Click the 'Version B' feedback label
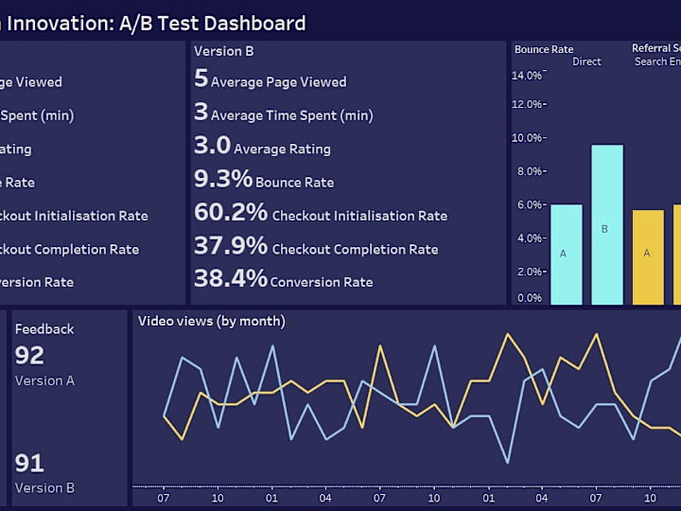681x511 pixels. 44,488
